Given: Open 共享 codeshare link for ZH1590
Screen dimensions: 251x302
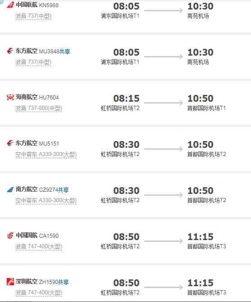Looking at the screenshot, I should tap(64, 282).
